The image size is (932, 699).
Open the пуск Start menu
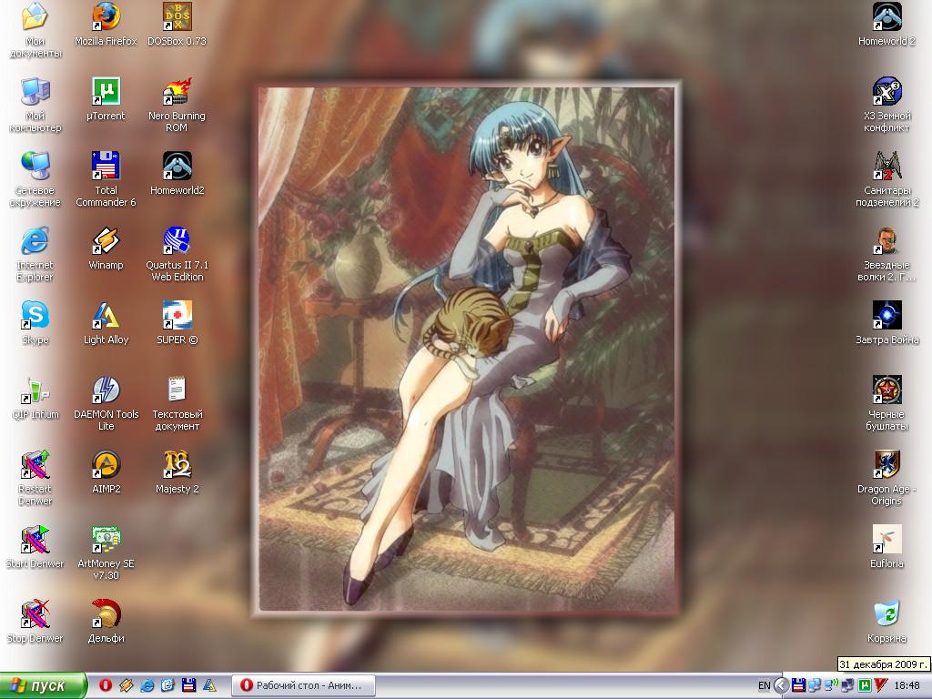44,686
